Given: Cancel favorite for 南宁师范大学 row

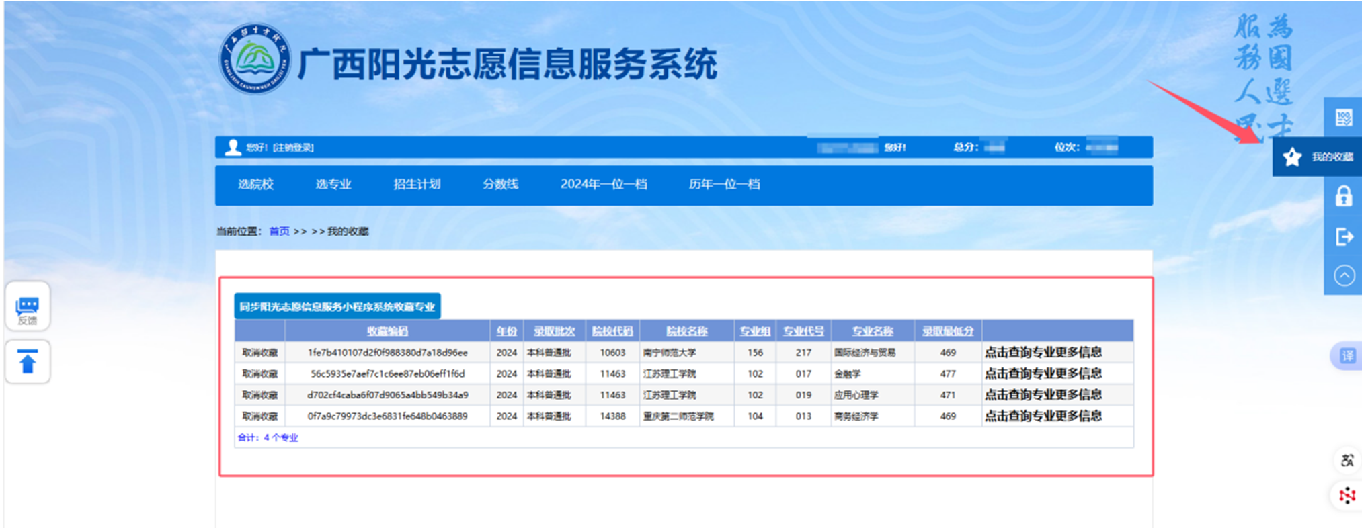Looking at the screenshot, I should pyautogui.click(x=259, y=353).
